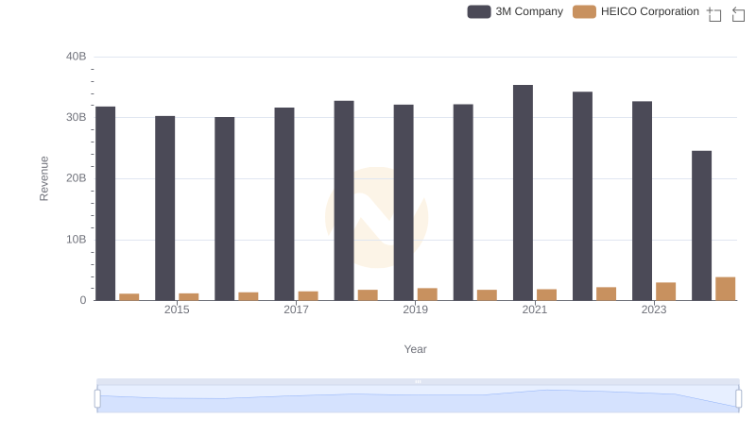
Task: Toggle the HEICO Corporation legend series
Action: pyautogui.click(x=635, y=11)
